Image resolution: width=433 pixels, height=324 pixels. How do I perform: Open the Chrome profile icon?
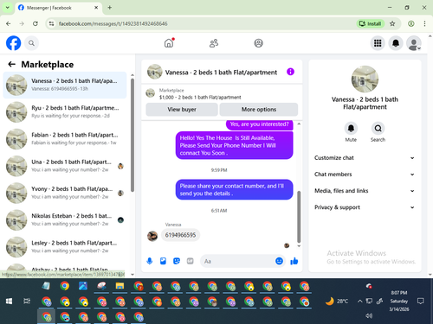[411, 23]
